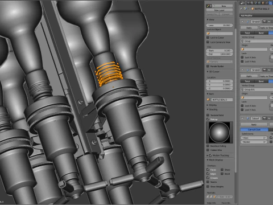Click the World properties globe tab icon
The width and height of the screenshot is (273, 205).
click(x=259, y=3)
